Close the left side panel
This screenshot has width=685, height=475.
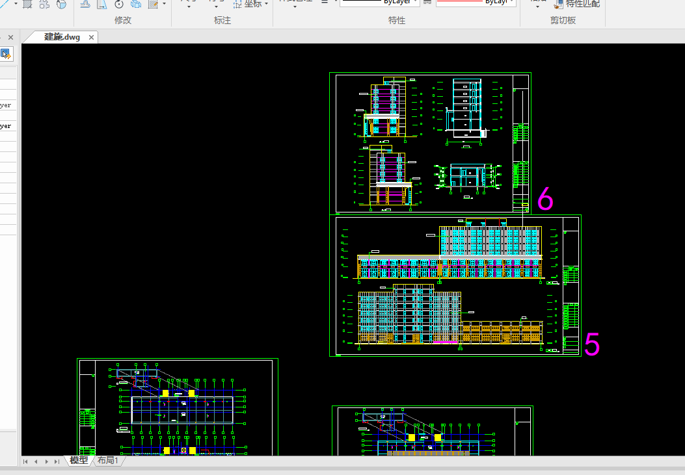click(x=11, y=38)
